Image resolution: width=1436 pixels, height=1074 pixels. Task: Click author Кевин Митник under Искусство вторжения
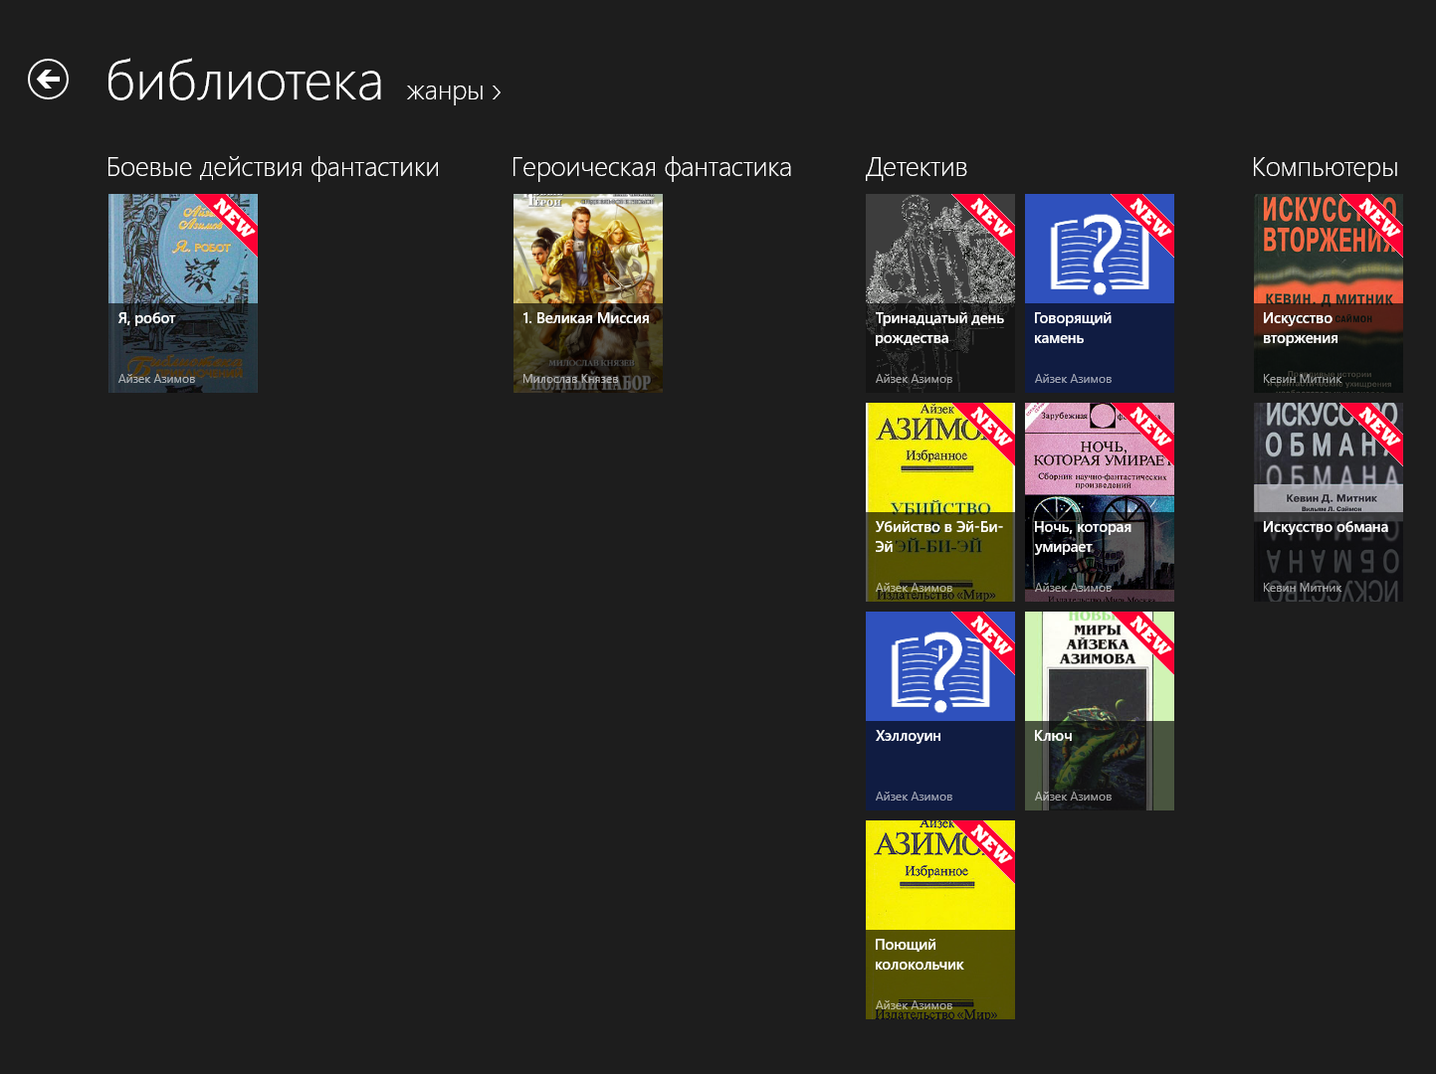click(x=1303, y=379)
